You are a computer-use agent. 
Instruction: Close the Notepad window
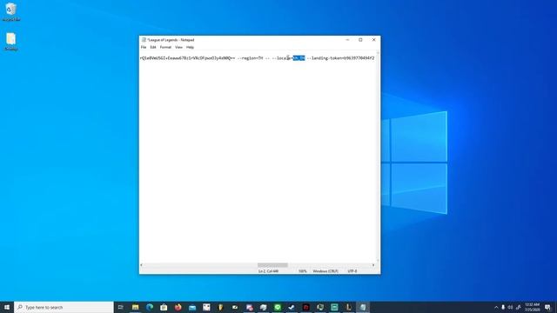[x=373, y=40]
